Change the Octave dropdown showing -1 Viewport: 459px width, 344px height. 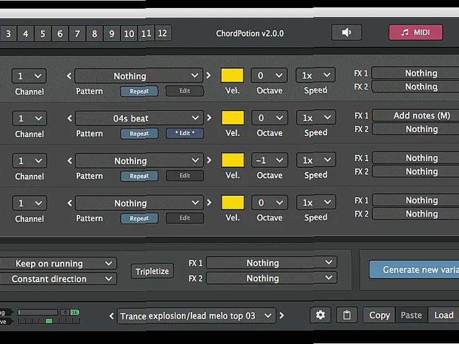(269, 160)
